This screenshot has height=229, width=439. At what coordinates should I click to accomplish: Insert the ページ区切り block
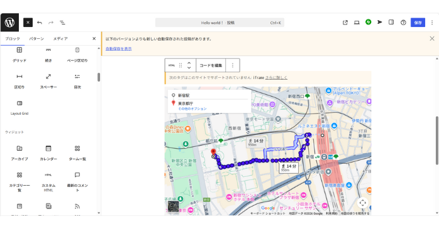click(x=77, y=55)
